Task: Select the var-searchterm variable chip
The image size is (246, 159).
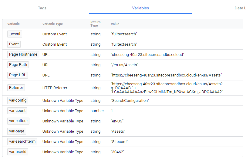Action: (x=22, y=141)
